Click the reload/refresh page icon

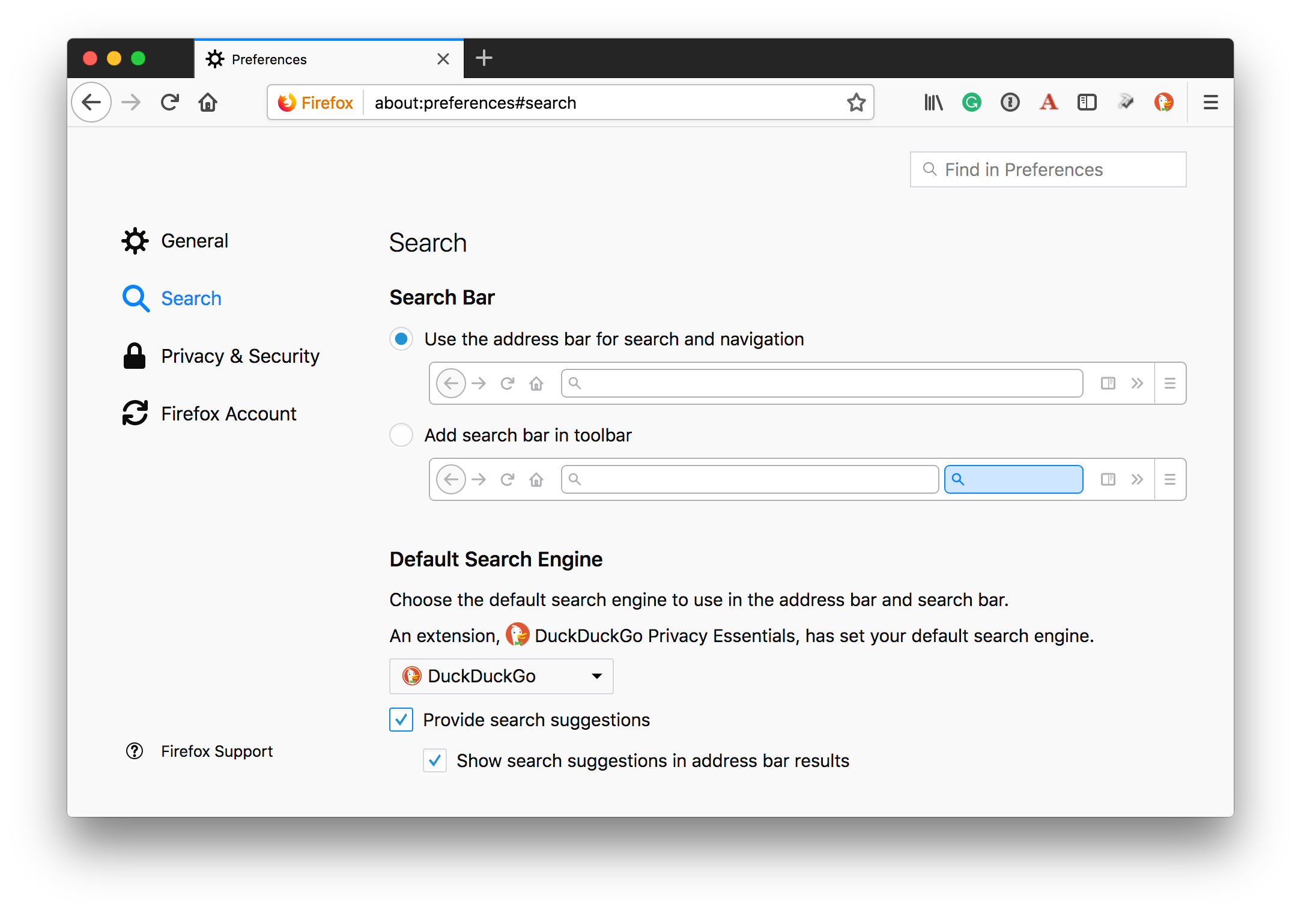pyautogui.click(x=170, y=102)
